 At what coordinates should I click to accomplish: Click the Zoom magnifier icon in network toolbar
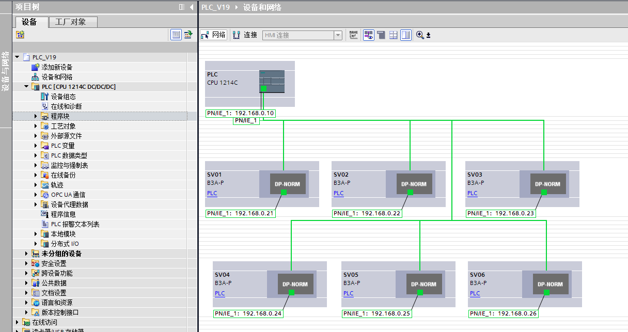click(x=420, y=35)
